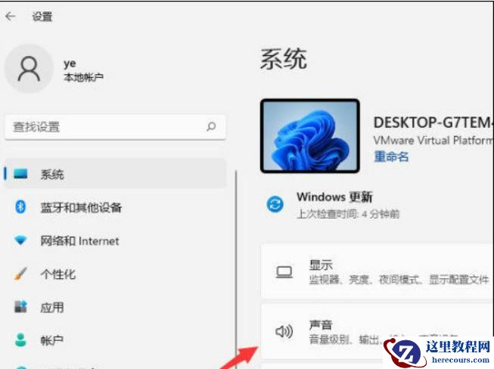Screen dimensions: 494x369
Task: Click the sidebar vertical scrollbar
Action: (x=236, y=269)
